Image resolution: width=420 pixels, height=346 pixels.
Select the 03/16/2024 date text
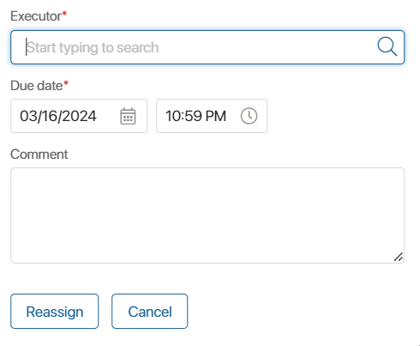coord(58,116)
